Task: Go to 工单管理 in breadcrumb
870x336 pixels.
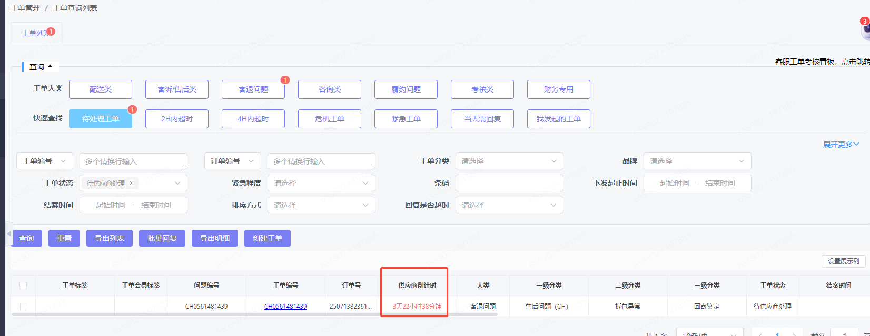Action: (25, 8)
